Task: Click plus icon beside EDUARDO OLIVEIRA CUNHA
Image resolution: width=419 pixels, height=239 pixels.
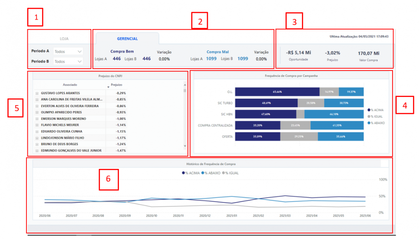Action: click(37, 131)
